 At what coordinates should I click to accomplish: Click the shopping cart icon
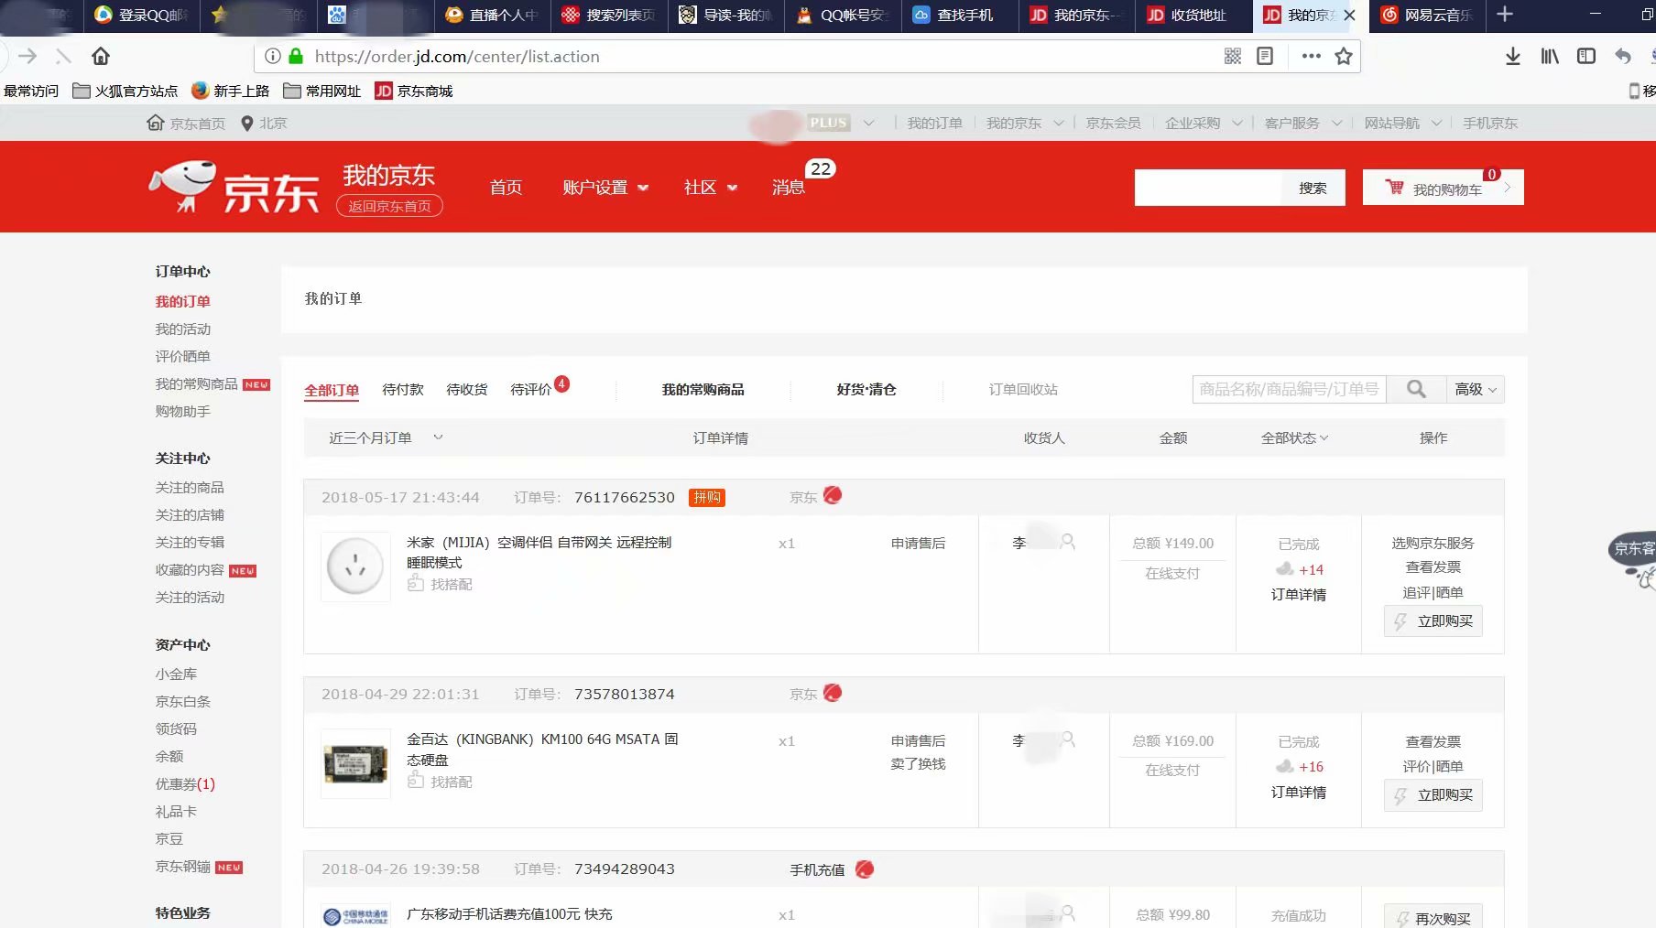(1394, 188)
